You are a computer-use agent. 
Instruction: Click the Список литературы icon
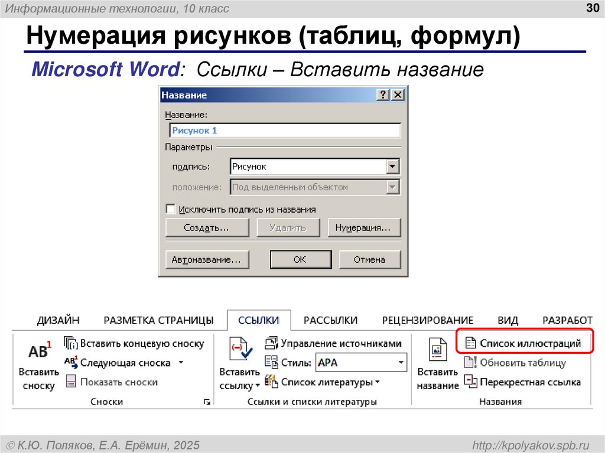click(271, 381)
